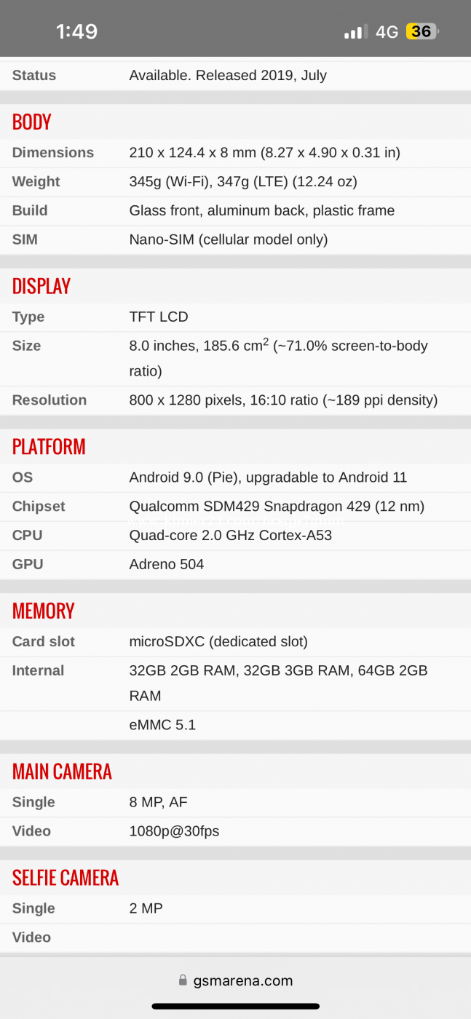471x1019 pixels.
Task: Tap the PLATFORM section heading
Action: (x=49, y=446)
